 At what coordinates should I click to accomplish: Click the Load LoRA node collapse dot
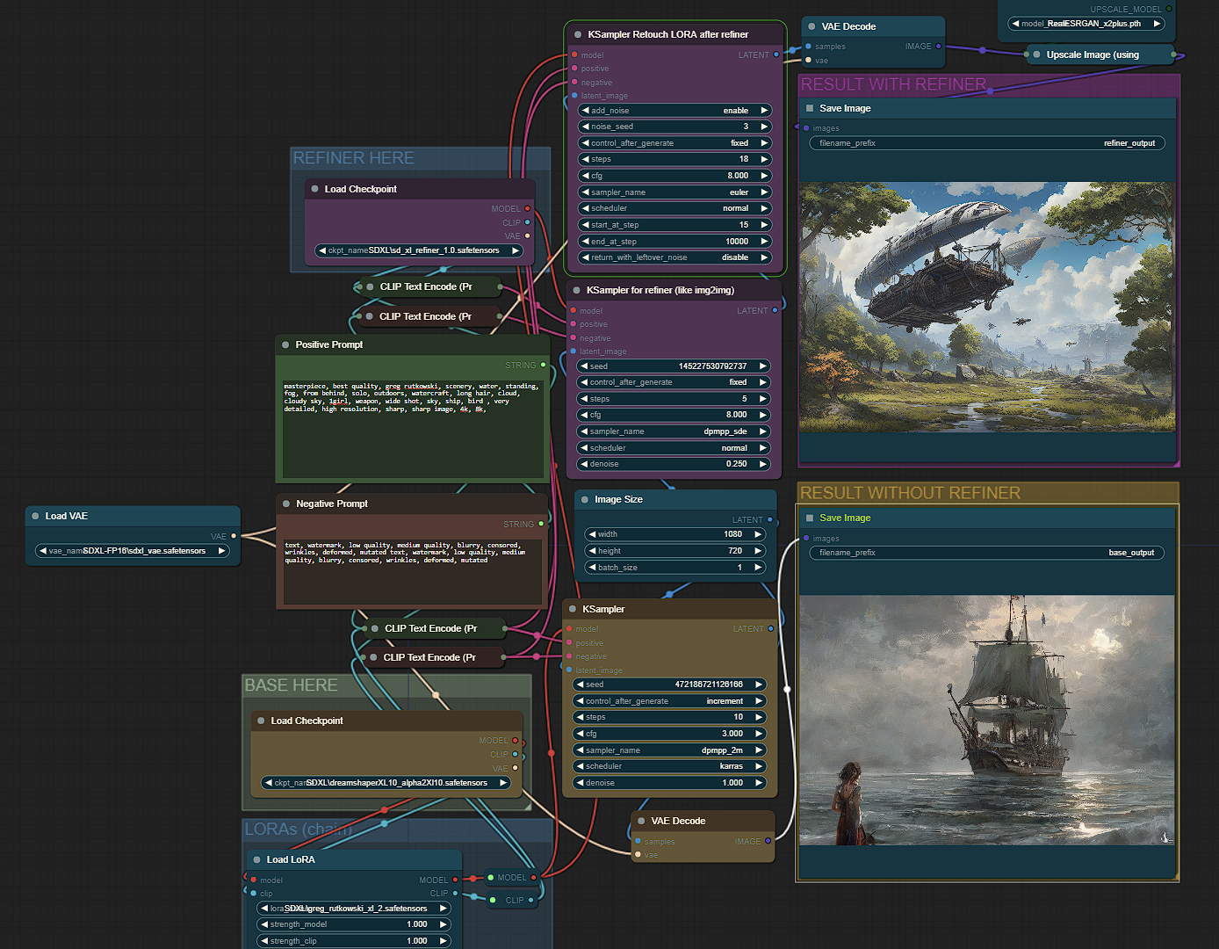256,860
